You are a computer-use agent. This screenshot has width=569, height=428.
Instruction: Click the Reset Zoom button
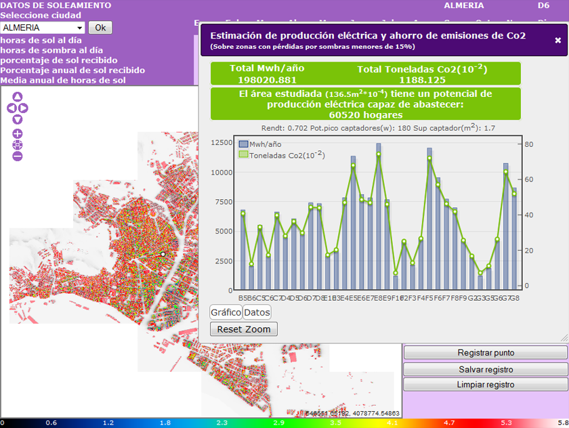pos(243,329)
